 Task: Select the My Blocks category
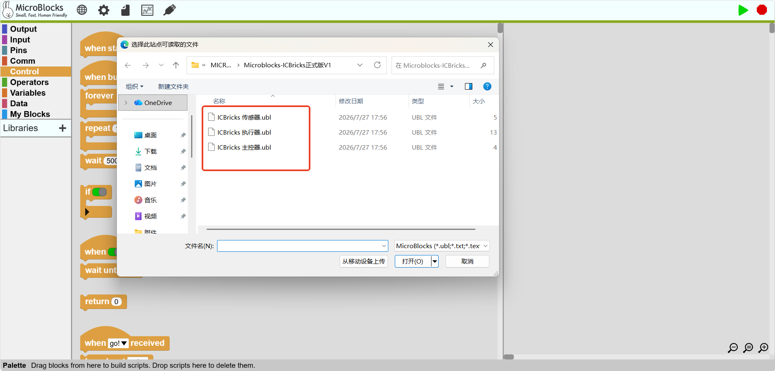tap(30, 114)
